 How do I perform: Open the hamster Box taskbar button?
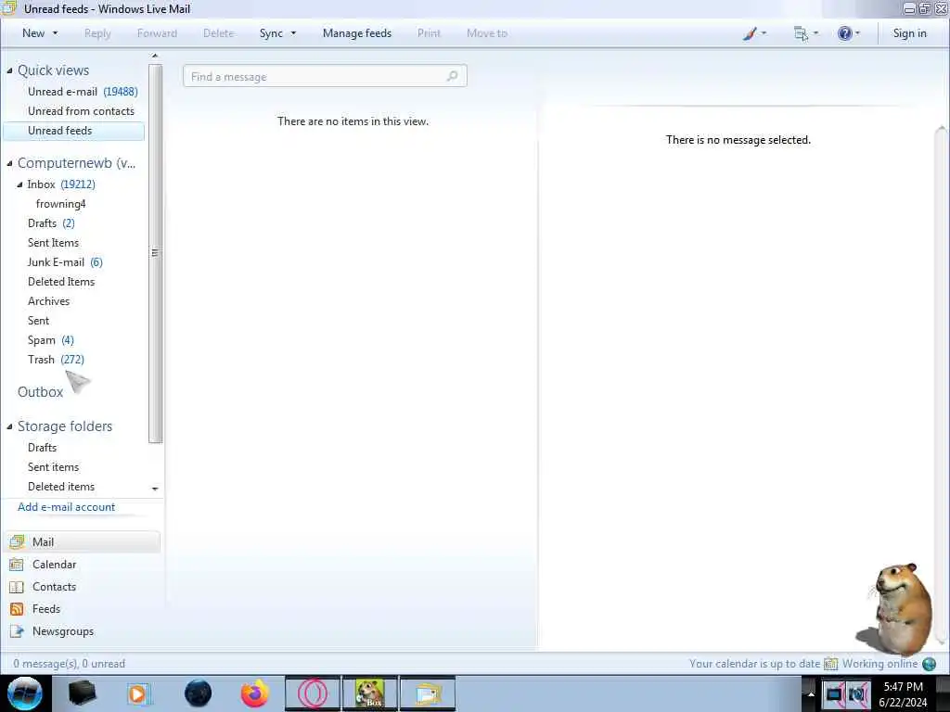pyautogui.click(x=370, y=693)
